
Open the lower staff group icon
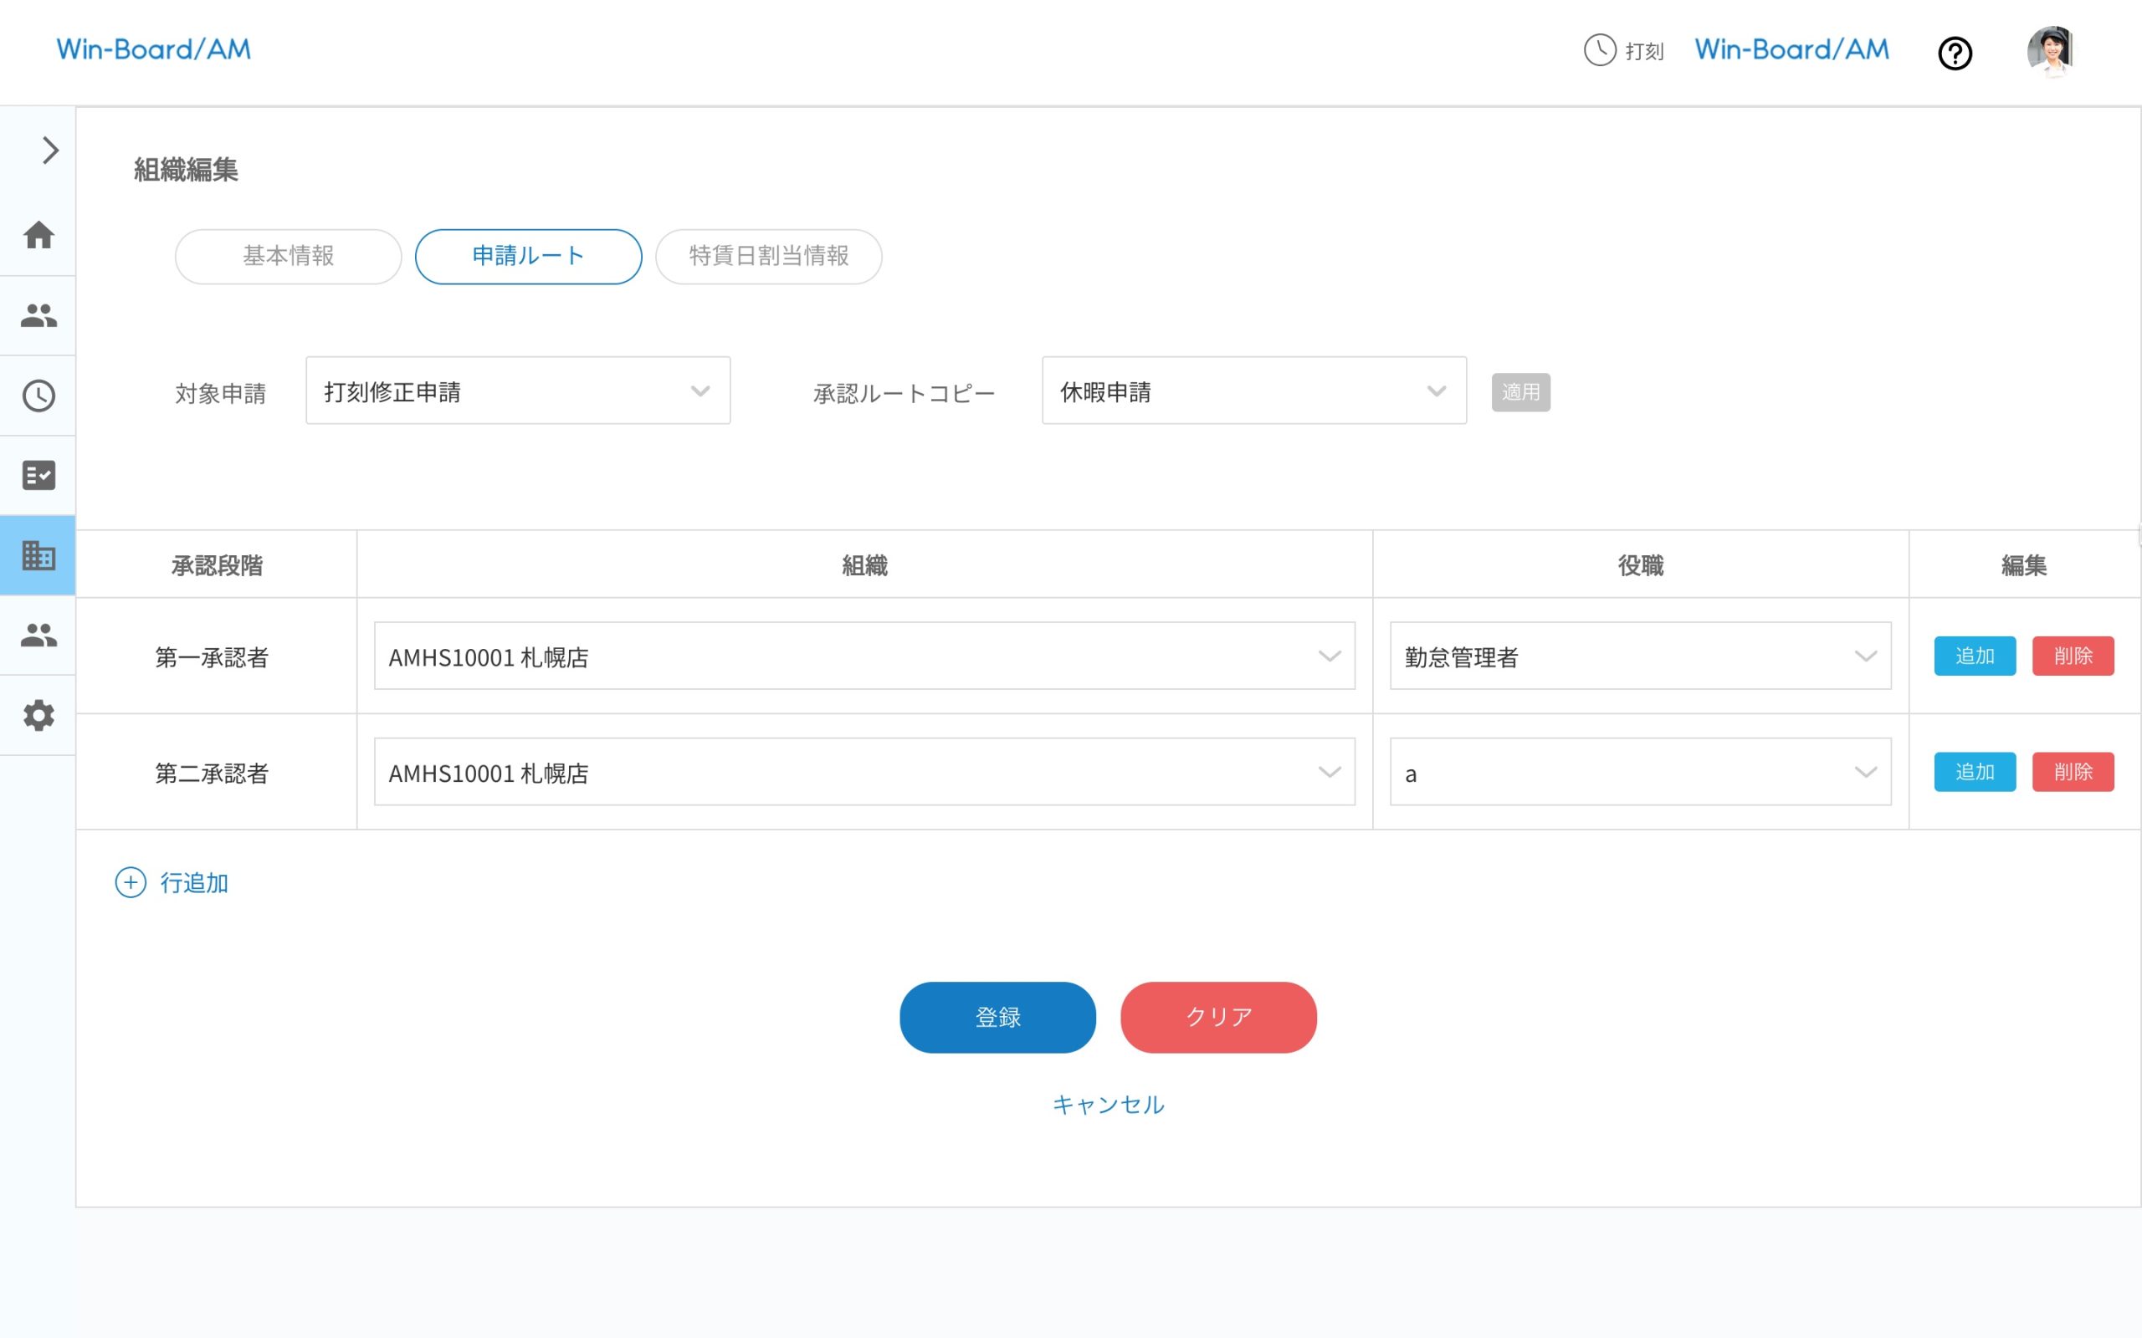37,636
